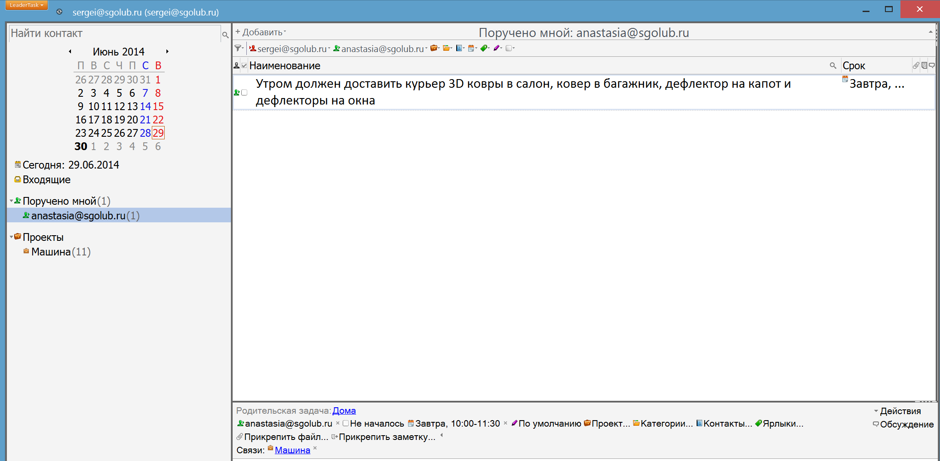The height and width of the screenshot is (461, 940).
Task: Click the green tag label filter icon
Action: pos(485,48)
